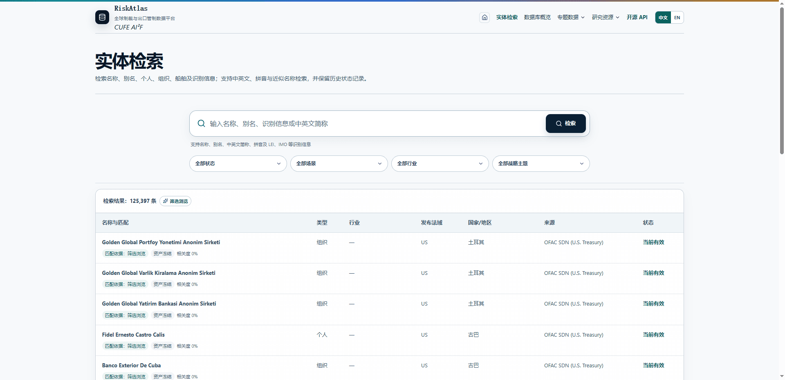Click OFAC SDN source in Golden Global Portfoy row

click(x=574, y=242)
